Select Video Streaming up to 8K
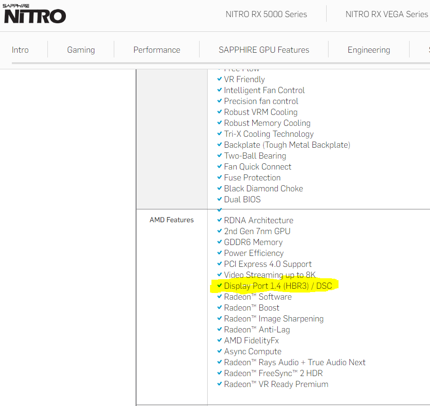 (270, 275)
